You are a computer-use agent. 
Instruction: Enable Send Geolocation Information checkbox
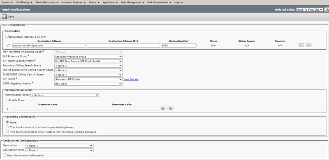coord(5,155)
